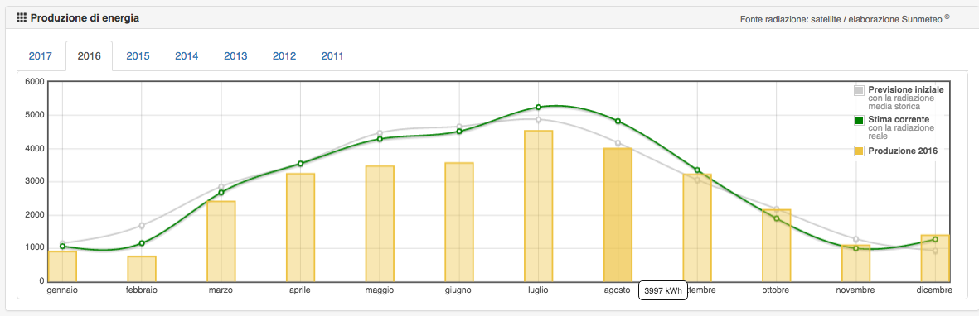Click the marzo production bar
The image size is (979, 316).
[221, 242]
